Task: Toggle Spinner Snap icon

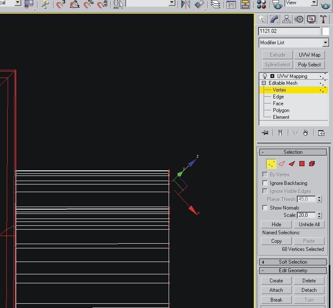Action: (102, 4)
